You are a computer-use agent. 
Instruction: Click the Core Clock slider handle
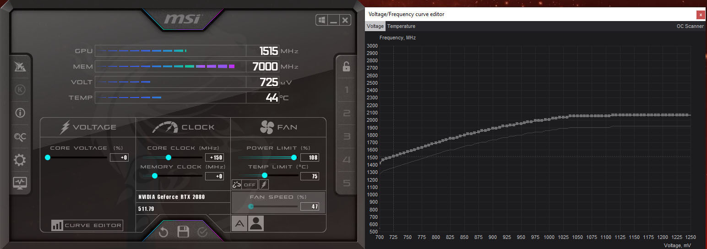(x=168, y=157)
